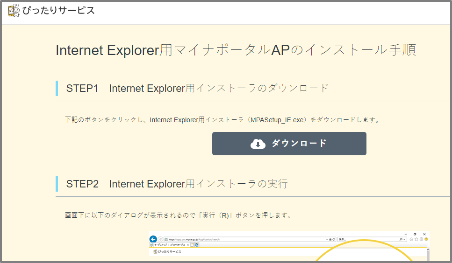
Task: Click the refresh icon in IE address bar
Action: [334, 239]
